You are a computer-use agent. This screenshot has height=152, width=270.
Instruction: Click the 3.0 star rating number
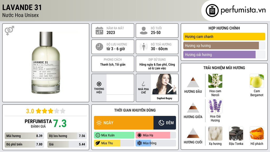click(x=30, y=111)
